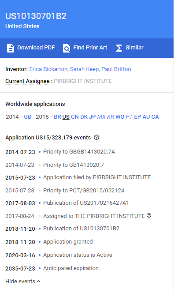Open inventor Sarah Keep link
The image size is (174, 293).
click(x=85, y=69)
